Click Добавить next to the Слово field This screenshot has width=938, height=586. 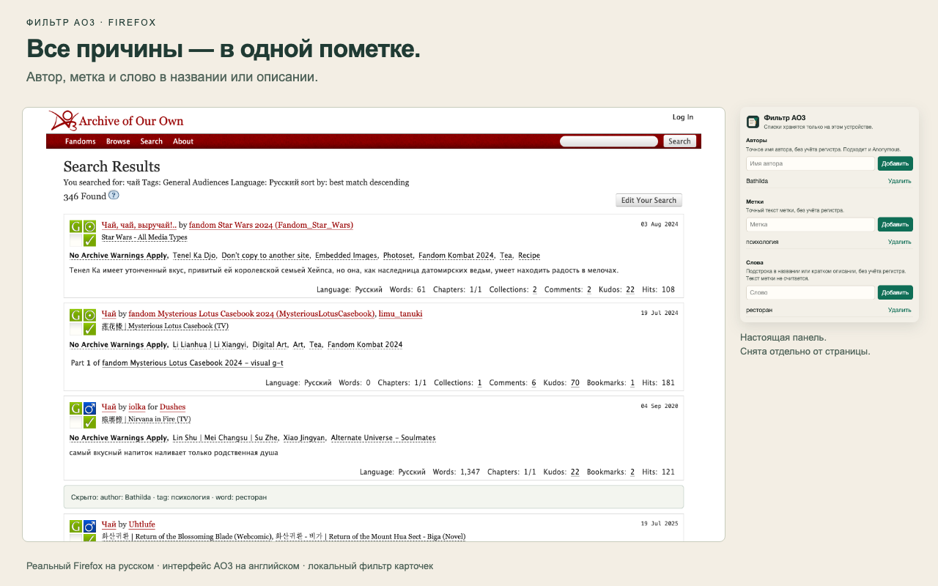click(x=895, y=292)
